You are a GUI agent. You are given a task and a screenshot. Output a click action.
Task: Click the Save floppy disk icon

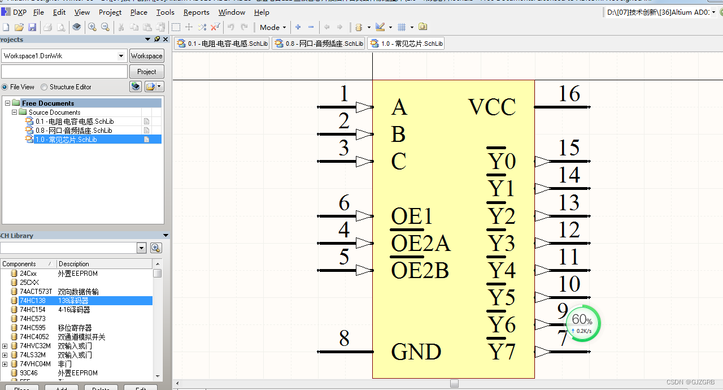[x=32, y=27]
